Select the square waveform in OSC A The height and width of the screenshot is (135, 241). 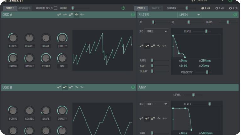71,15
